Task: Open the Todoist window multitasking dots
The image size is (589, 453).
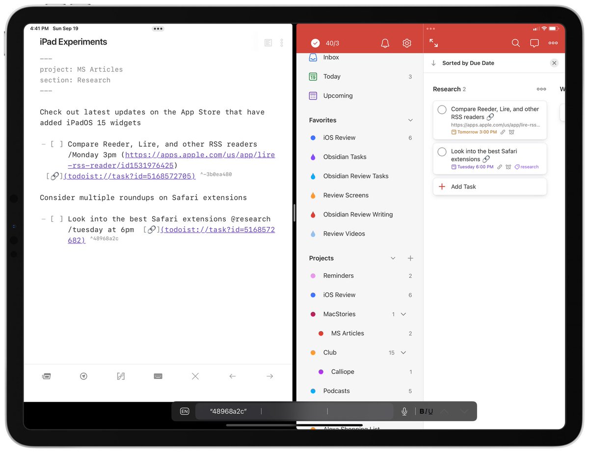Action: click(431, 28)
